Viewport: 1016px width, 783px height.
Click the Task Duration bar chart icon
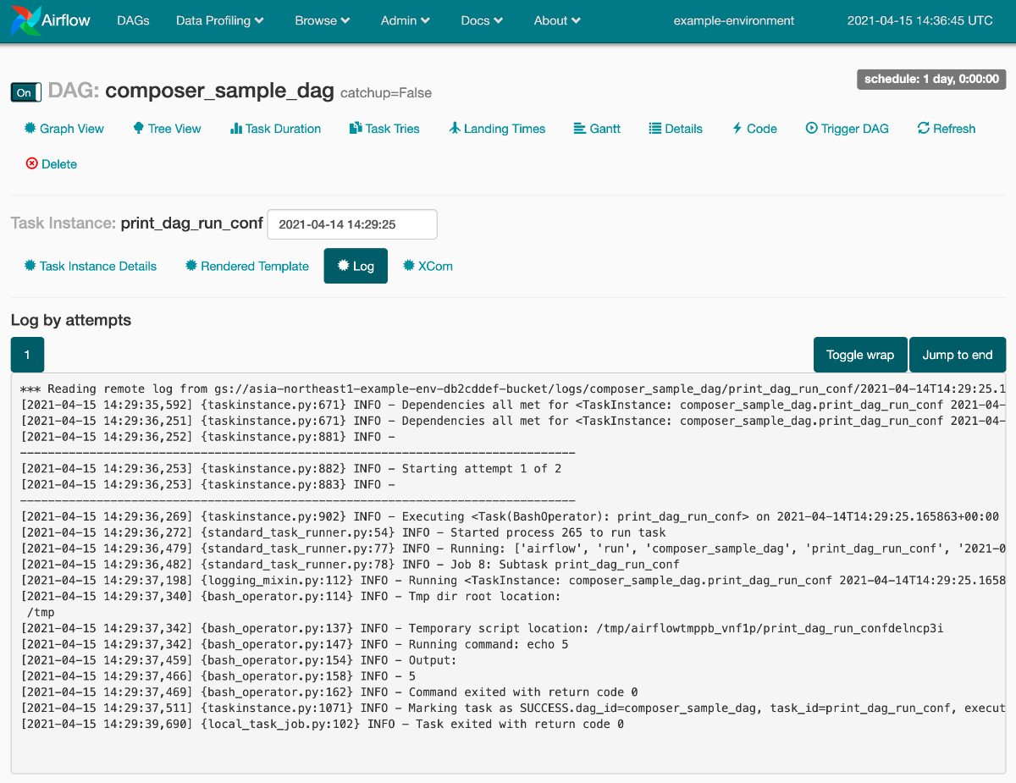pyautogui.click(x=236, y=129)
